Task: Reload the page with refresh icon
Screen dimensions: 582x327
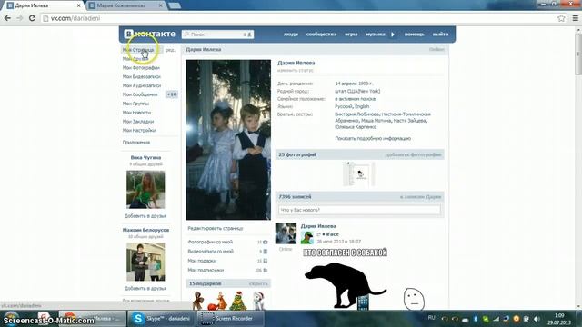Action: tap(33, 18)
